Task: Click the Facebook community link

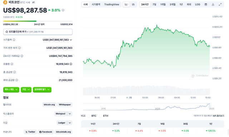Action: tap(45, 132)
